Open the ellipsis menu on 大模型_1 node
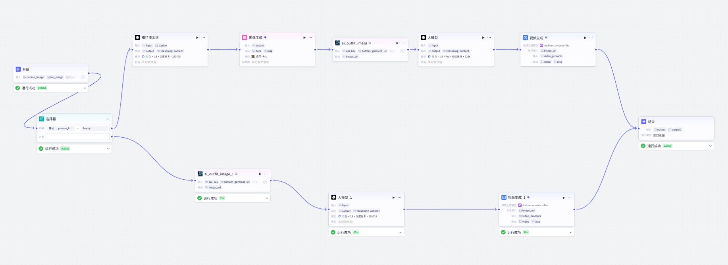This screenshot has width=728, height=265. [399, 198]
